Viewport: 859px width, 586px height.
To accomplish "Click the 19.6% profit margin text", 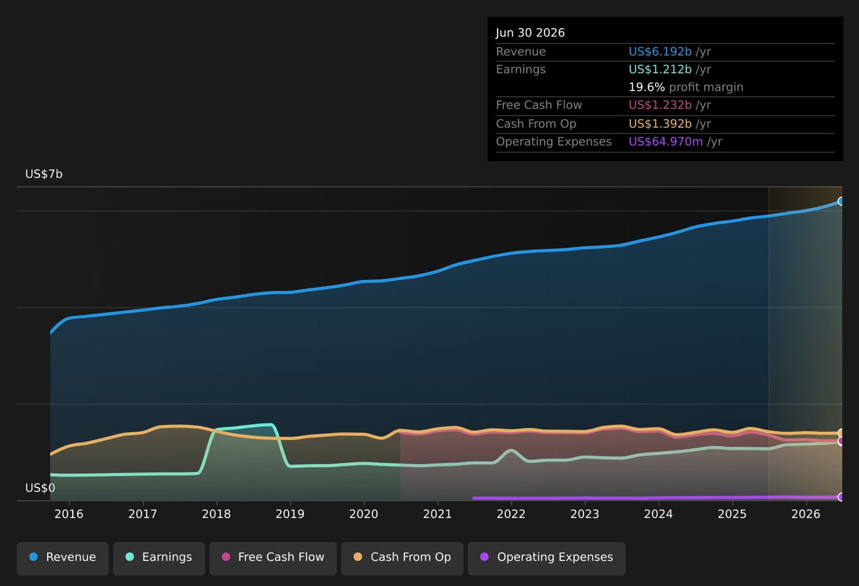I will 686,87.
